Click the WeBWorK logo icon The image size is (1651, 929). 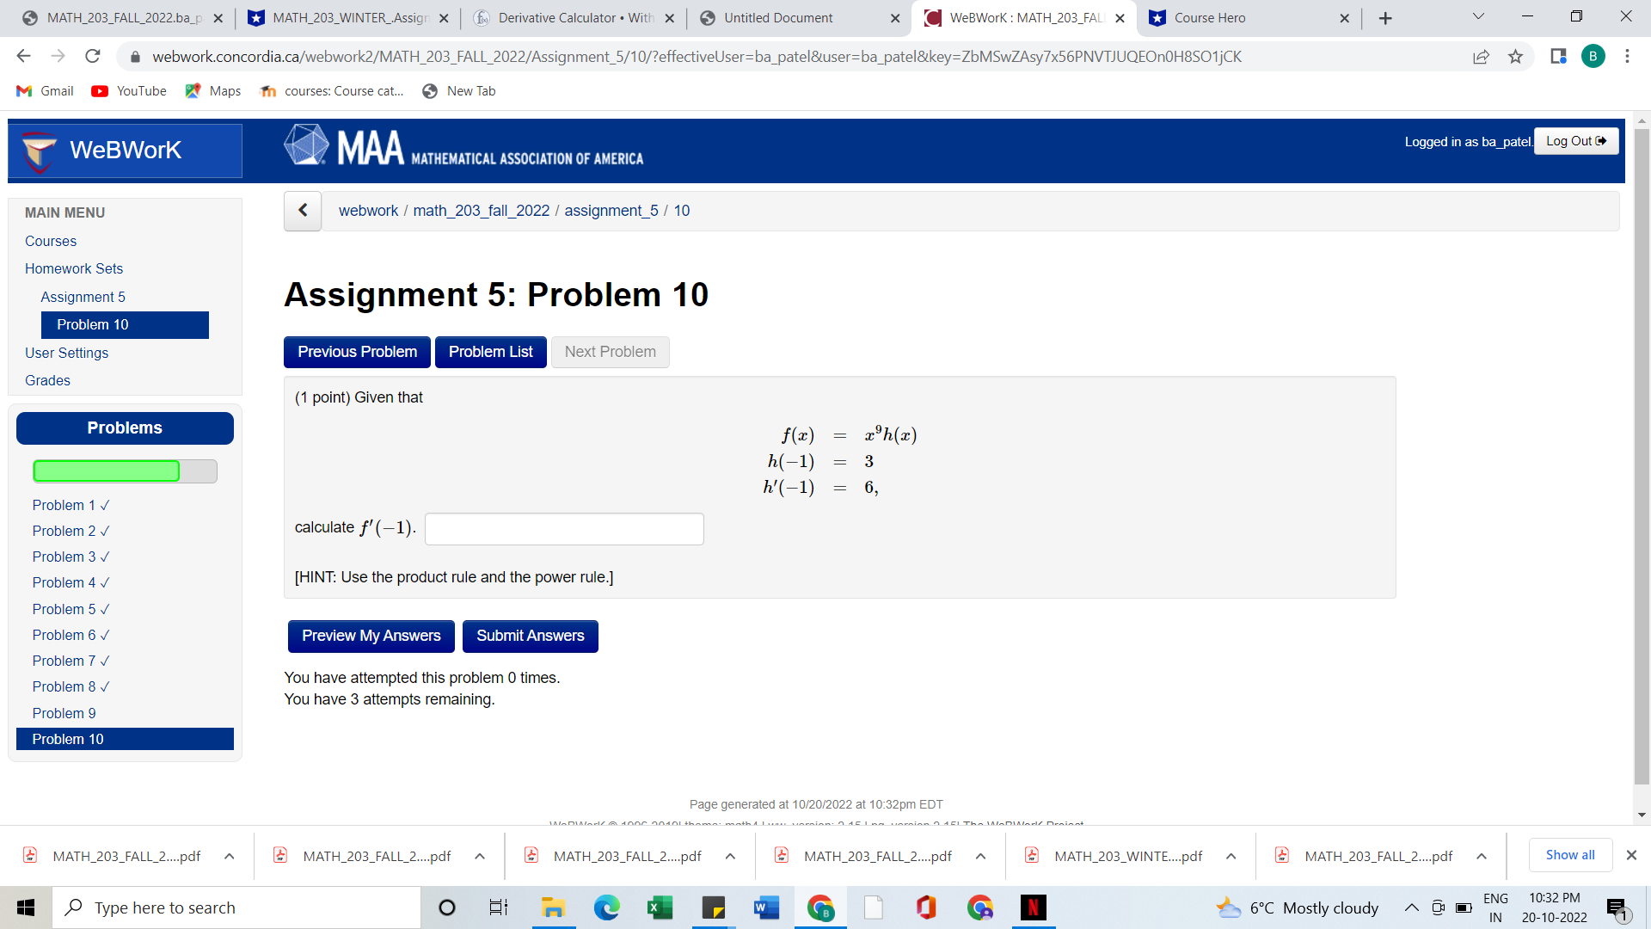click(39, 151)
